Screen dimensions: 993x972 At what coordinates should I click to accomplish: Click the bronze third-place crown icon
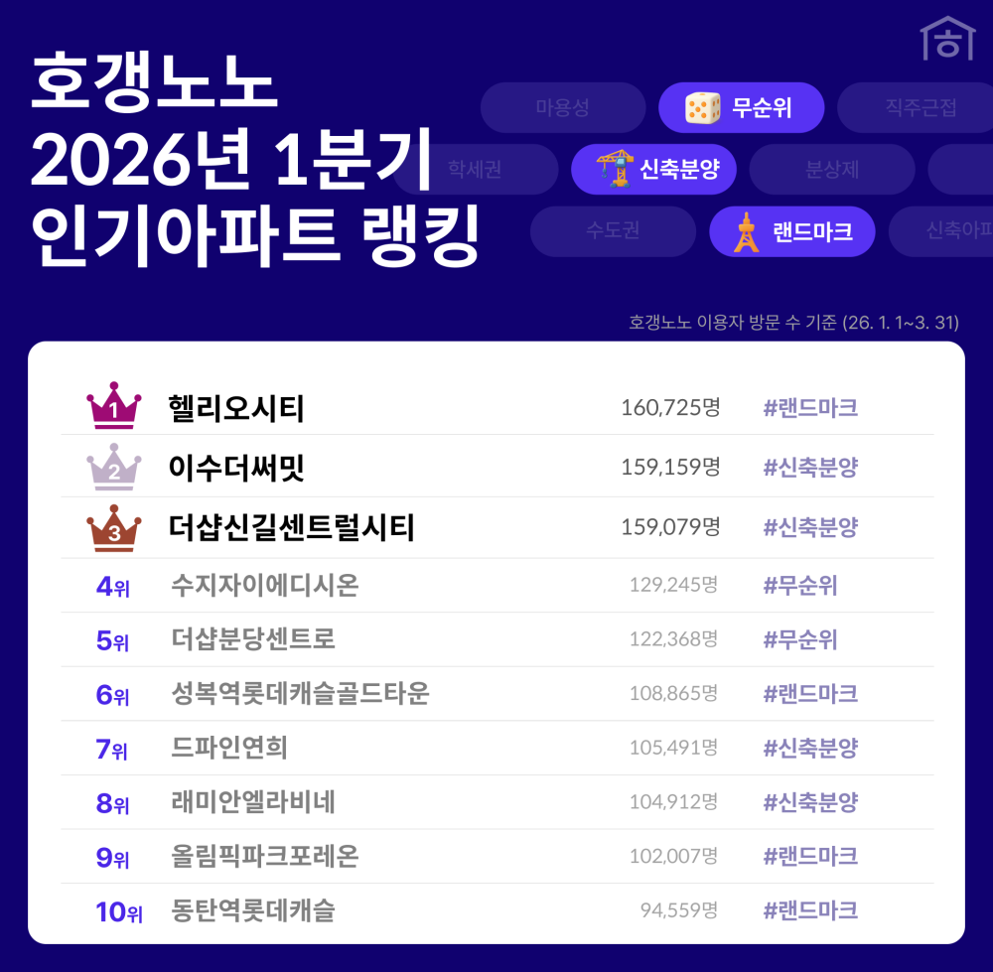[x=114, y=527]
